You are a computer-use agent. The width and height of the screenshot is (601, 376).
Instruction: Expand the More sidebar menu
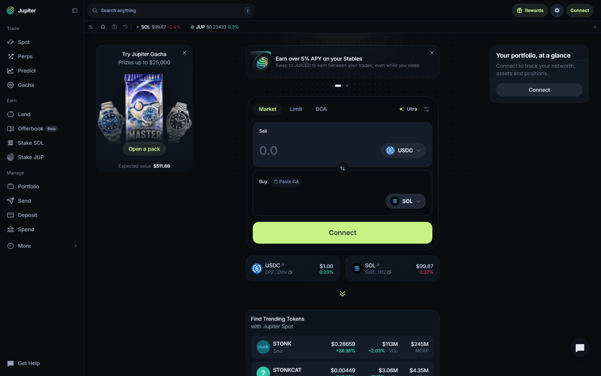pos(42,246)
